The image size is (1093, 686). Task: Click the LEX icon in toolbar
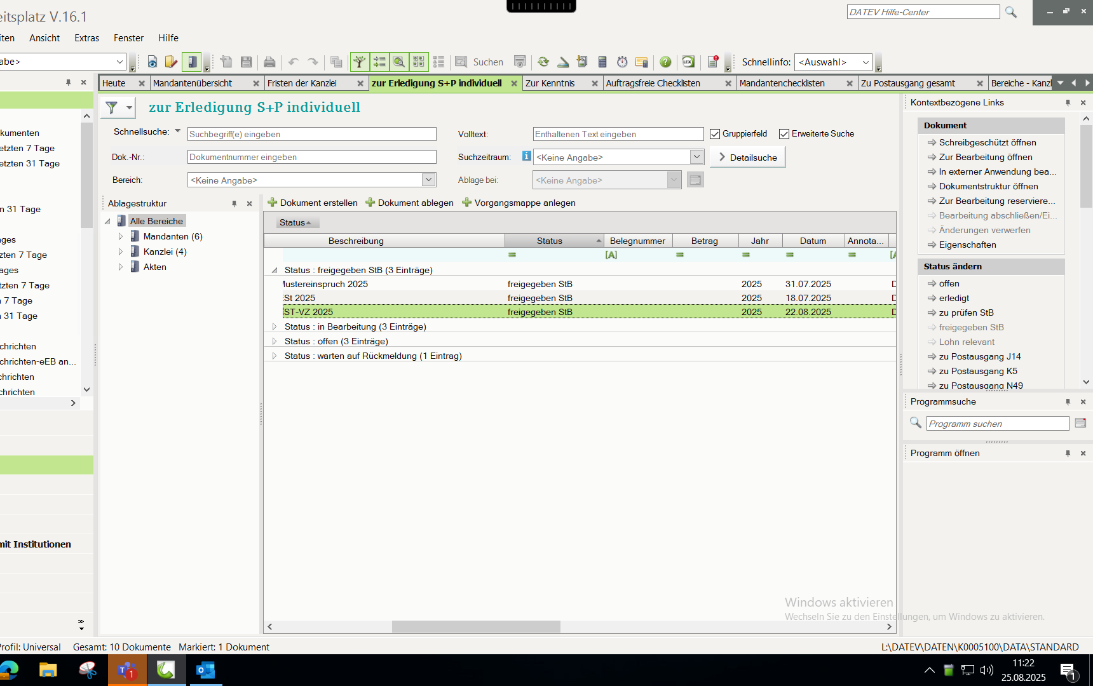pos(688,62)
